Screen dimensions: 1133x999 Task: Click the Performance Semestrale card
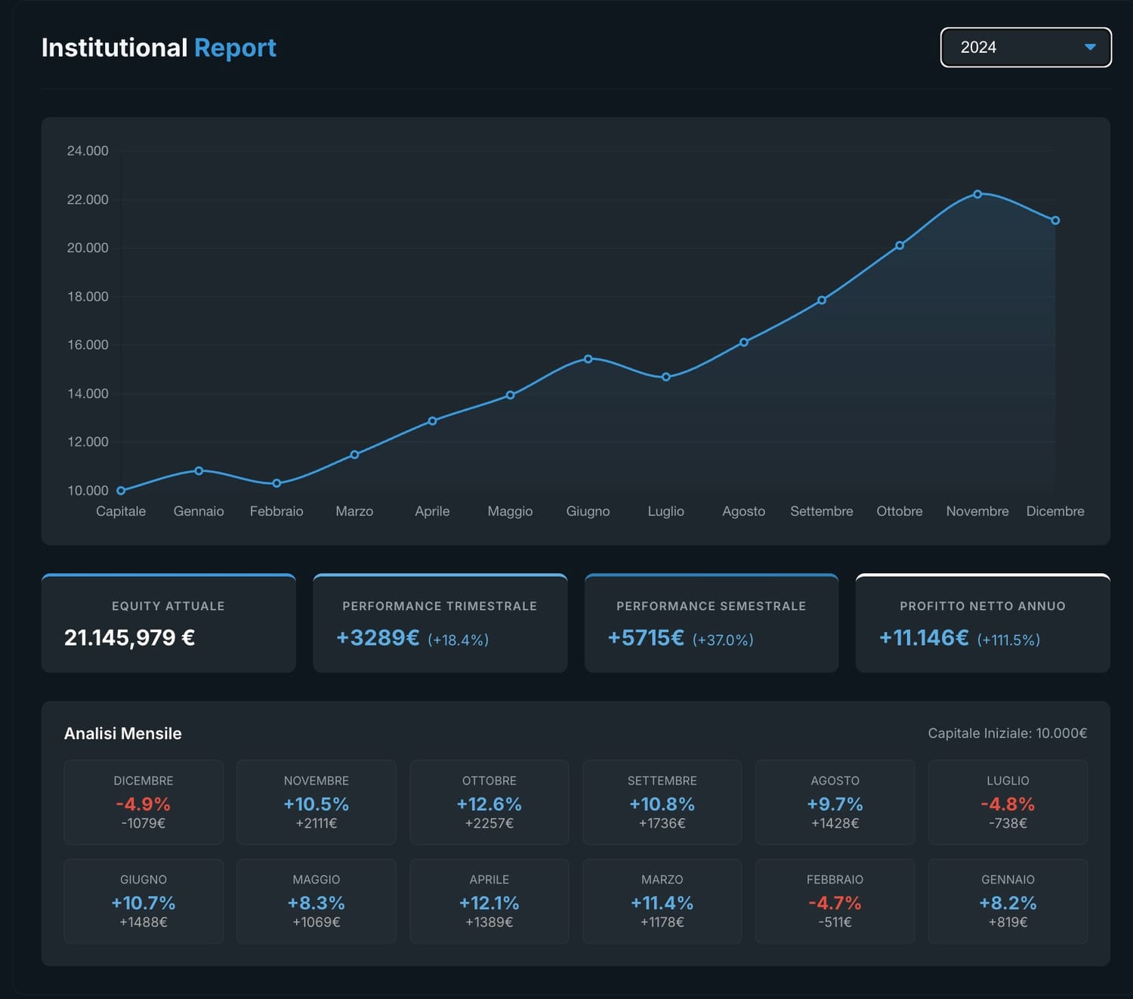[x=711, y=624]
